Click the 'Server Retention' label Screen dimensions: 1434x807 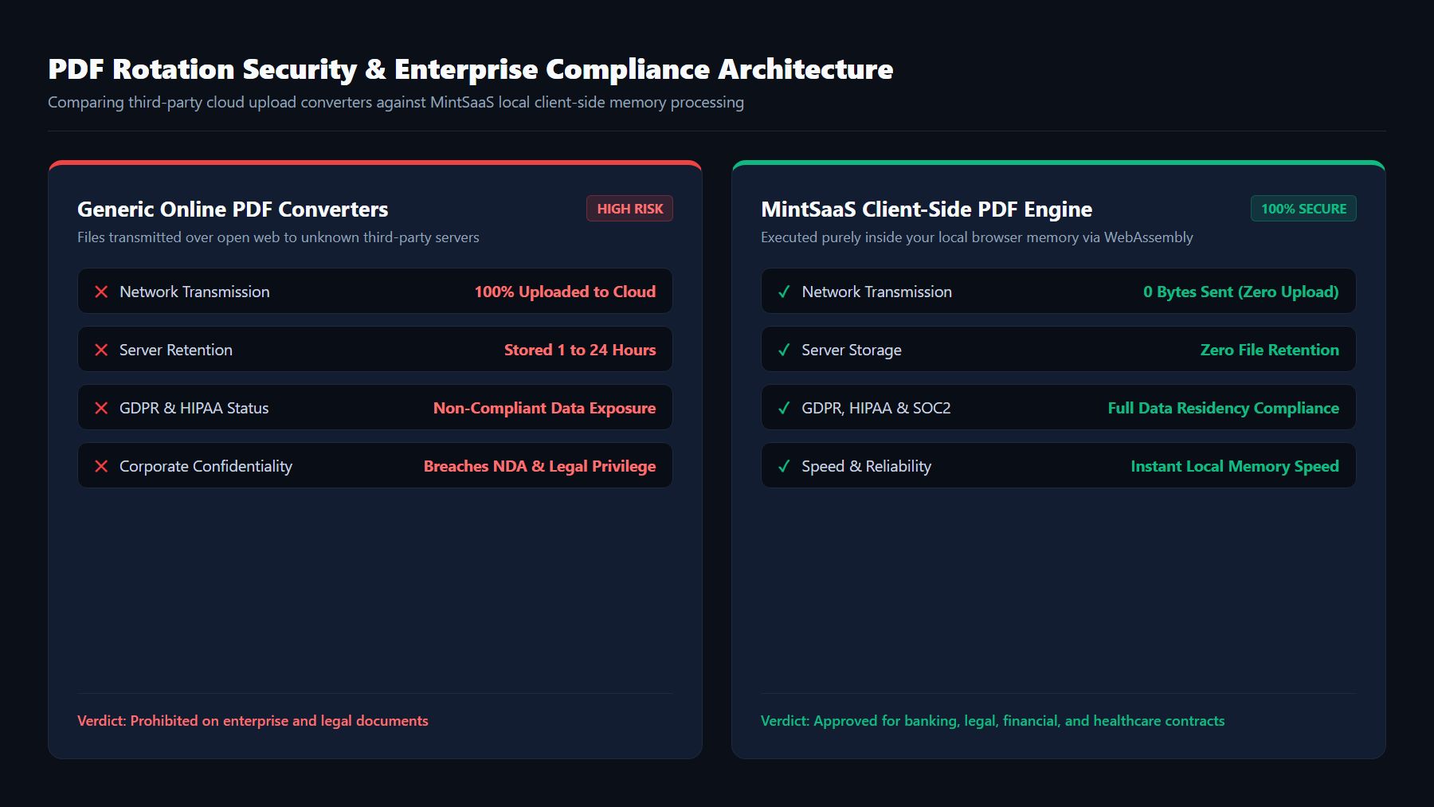point(176,350)
